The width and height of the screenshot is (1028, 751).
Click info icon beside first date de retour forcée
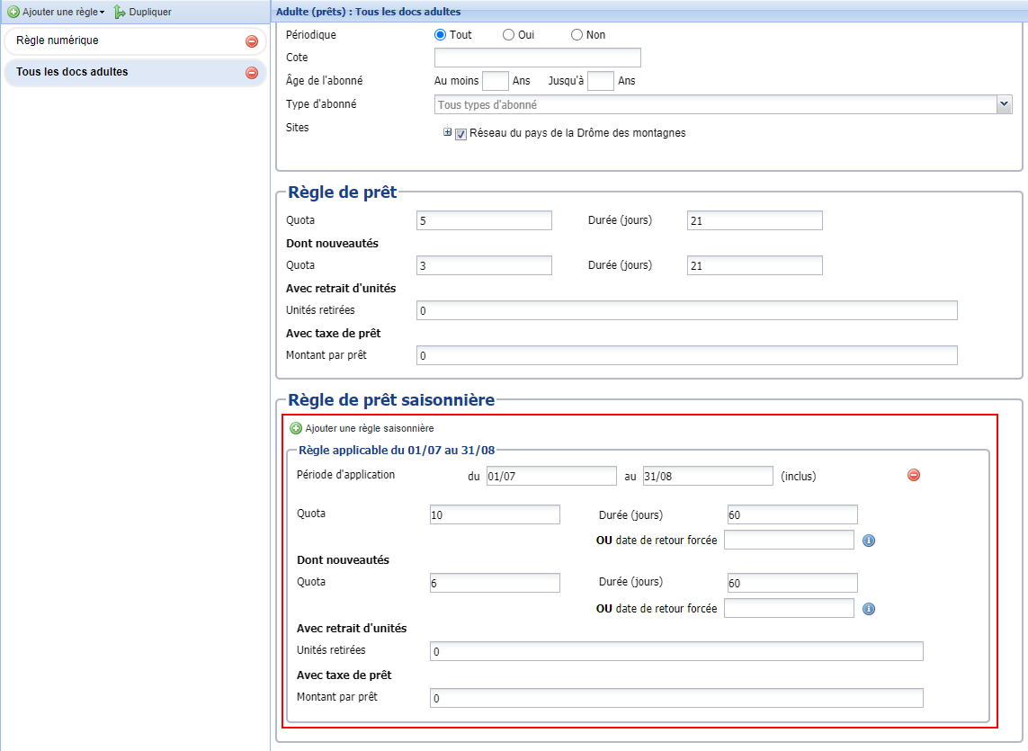tap(869, 541)
